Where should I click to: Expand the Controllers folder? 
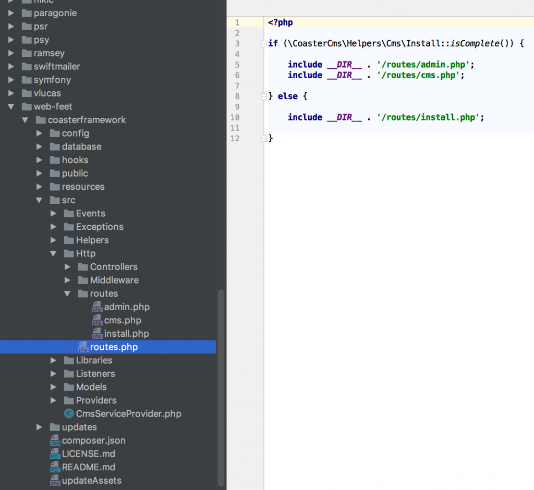tap(67, 267)
